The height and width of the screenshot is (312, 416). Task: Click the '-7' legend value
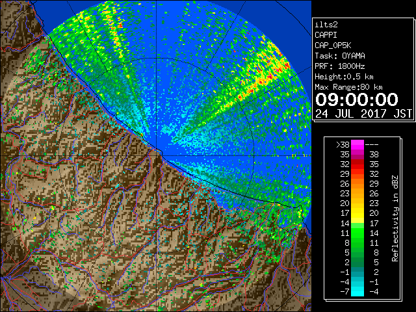click(344, 292)
